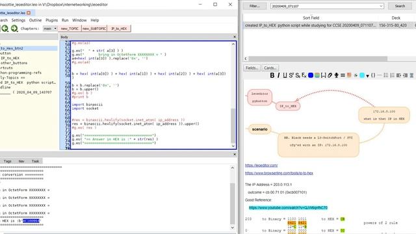Open the Fields... dialog

pos(252,68)
